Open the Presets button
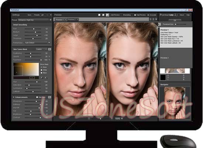Image resolution: width=203 pixels, height=148 pixels. [37, 15]
